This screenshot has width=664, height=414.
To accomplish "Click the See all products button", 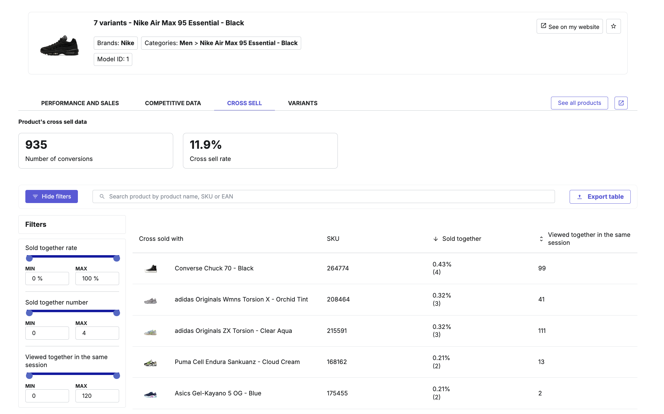I will pos(579,103).
